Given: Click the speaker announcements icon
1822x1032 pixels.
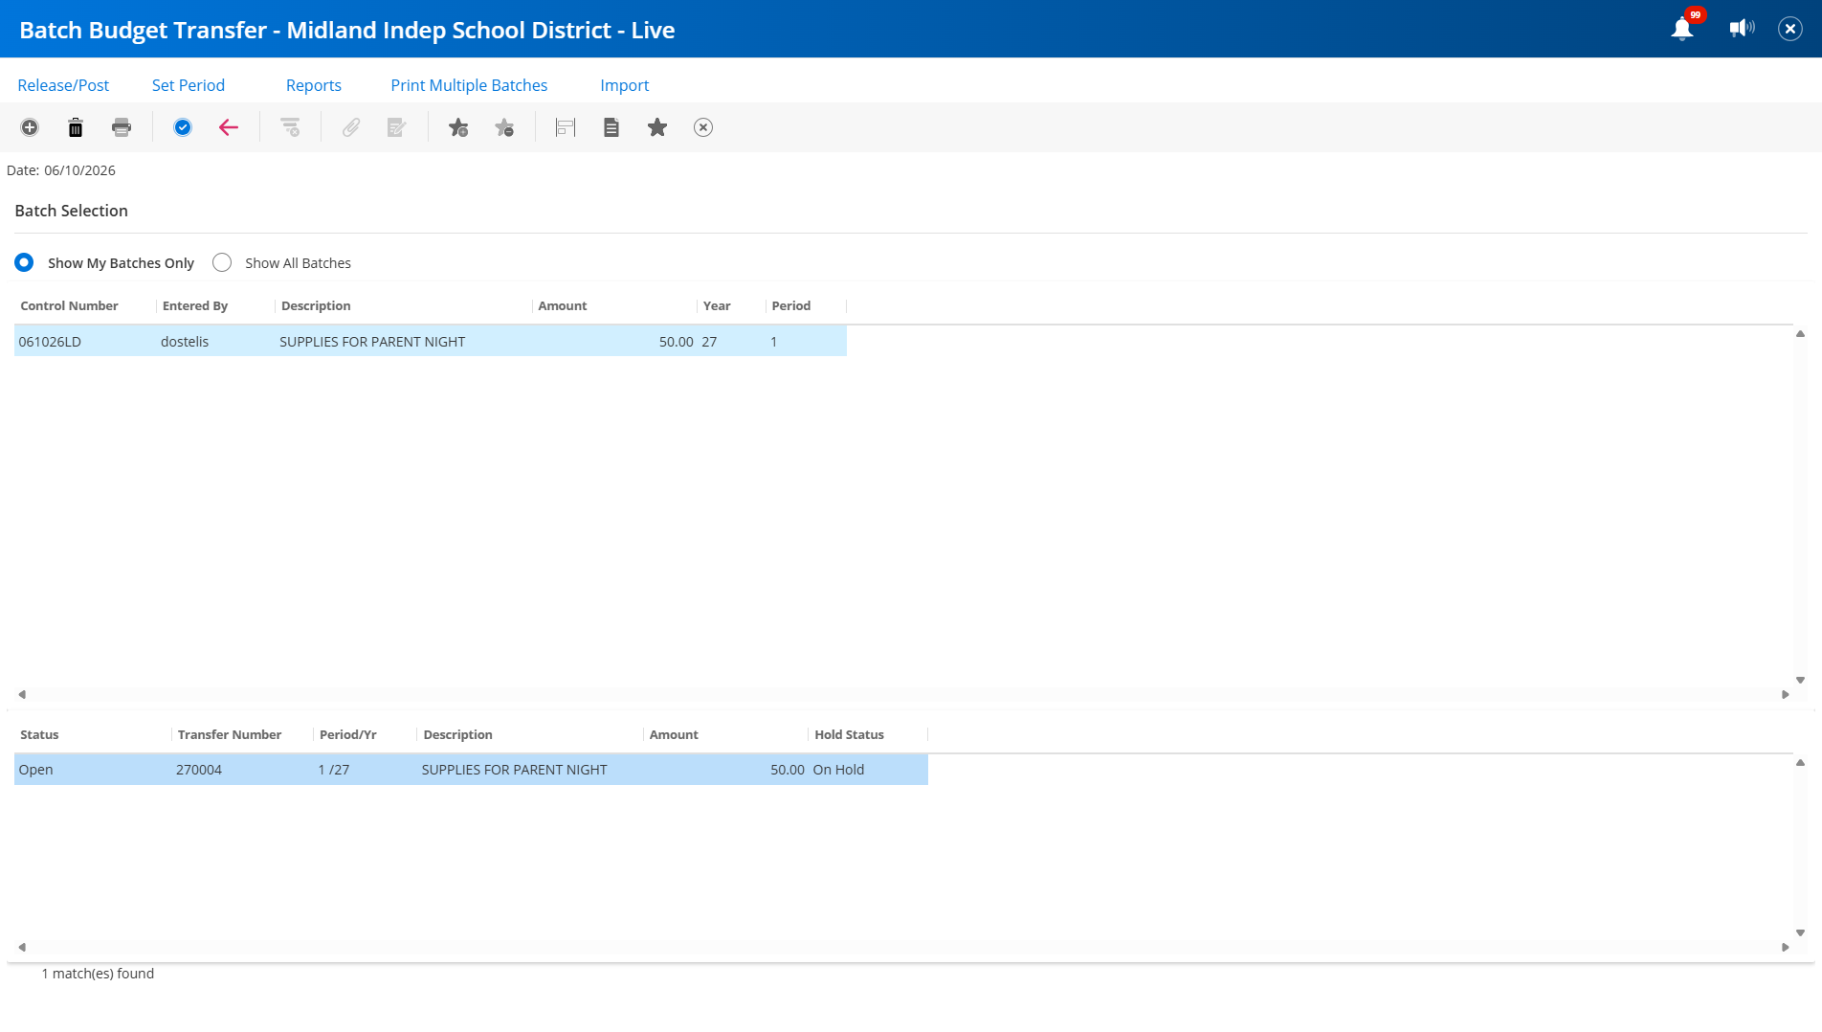Looking at the screenshot, I should pos(1742,29).
